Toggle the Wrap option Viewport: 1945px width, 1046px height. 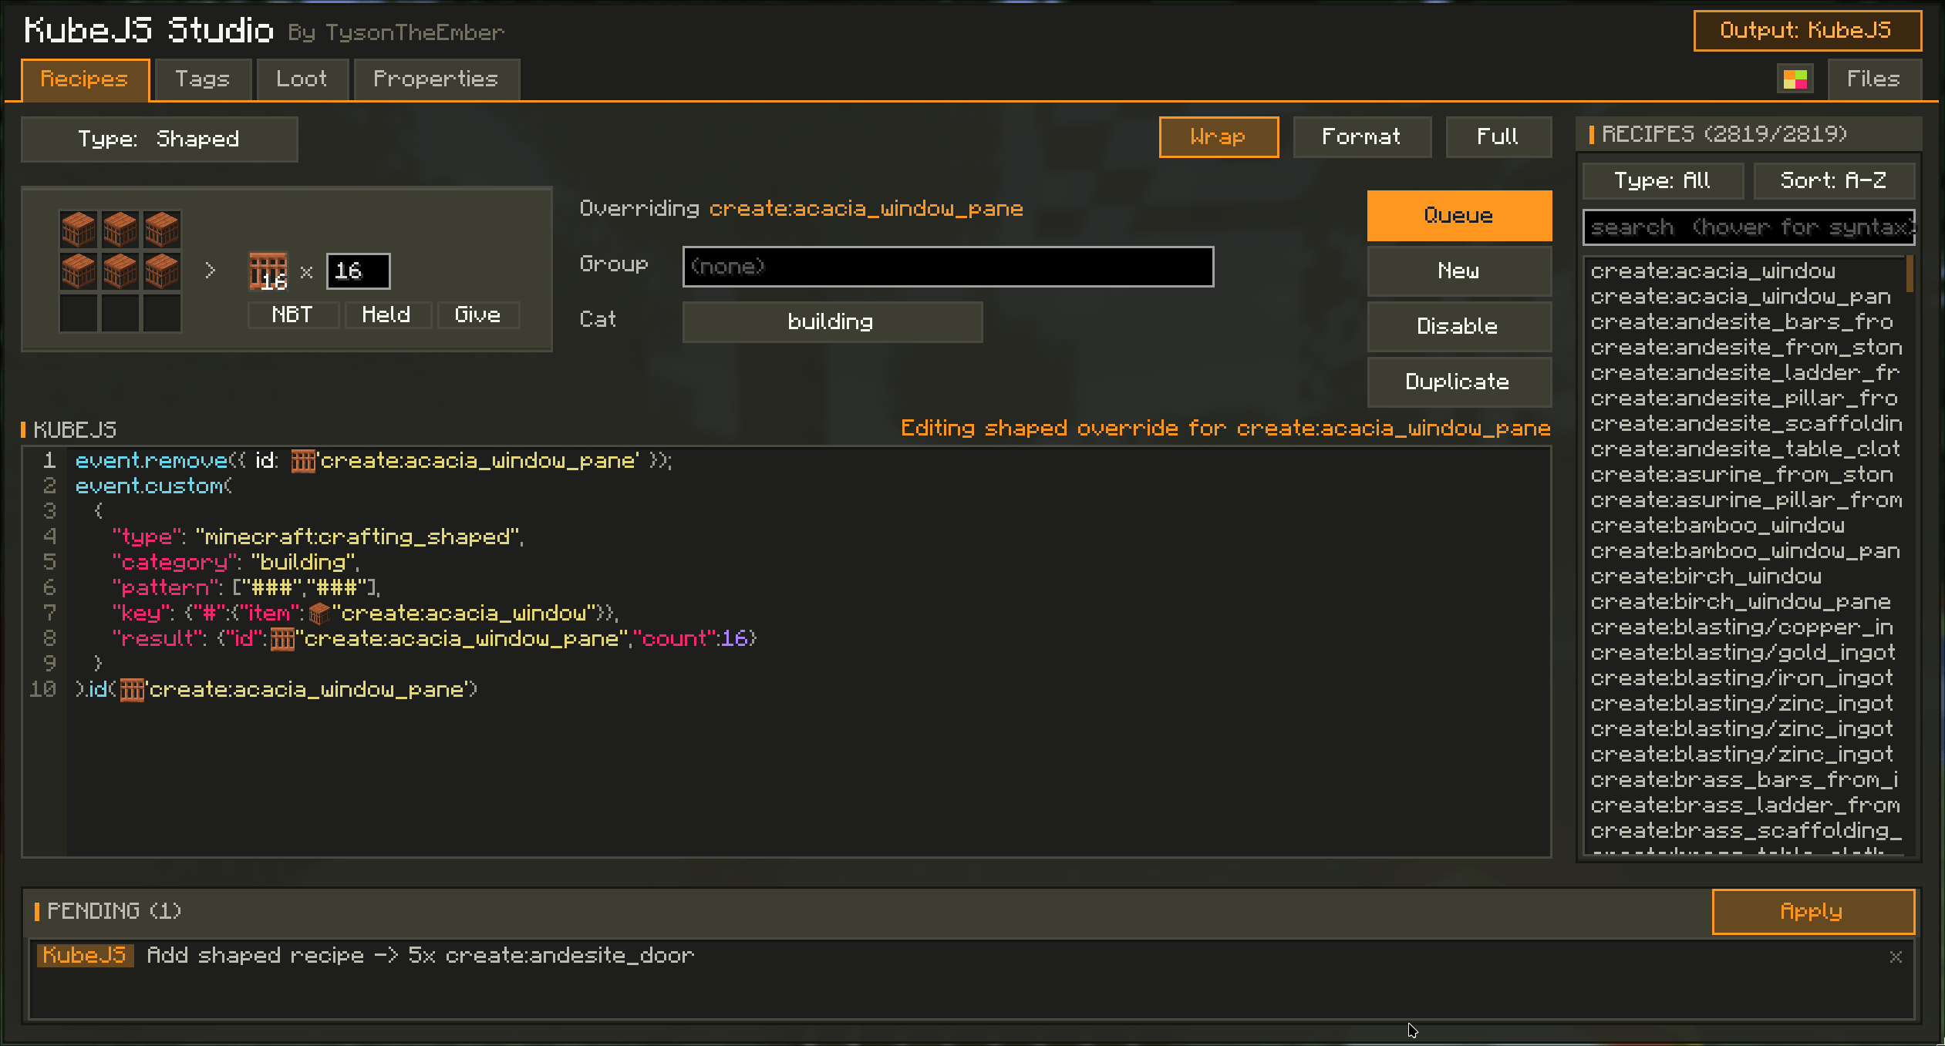1219,137
